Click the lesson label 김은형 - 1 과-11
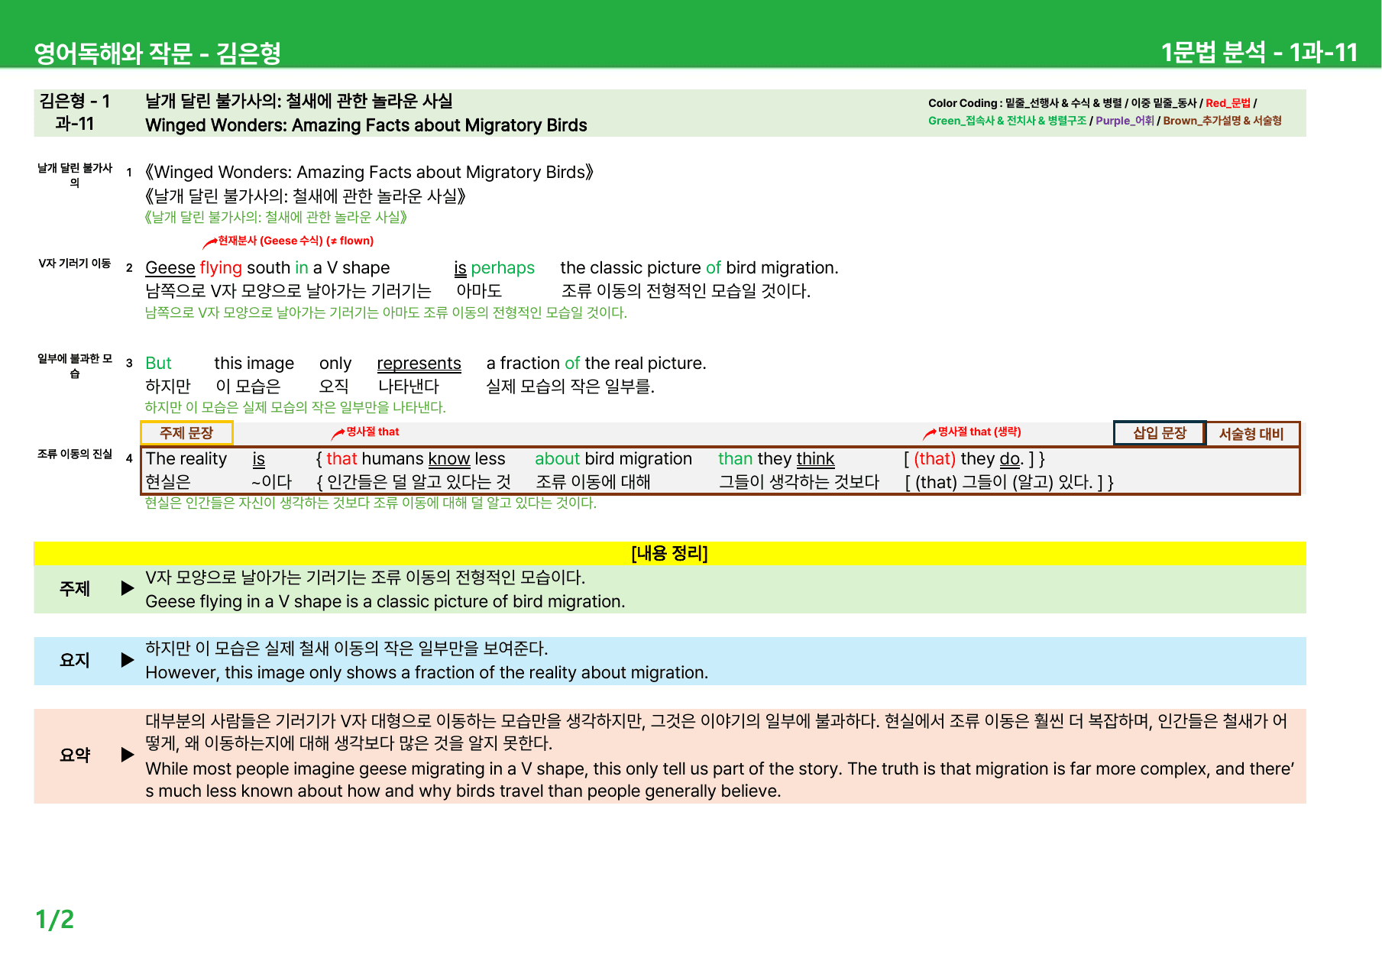The image size is (1382, 977). 75,112
